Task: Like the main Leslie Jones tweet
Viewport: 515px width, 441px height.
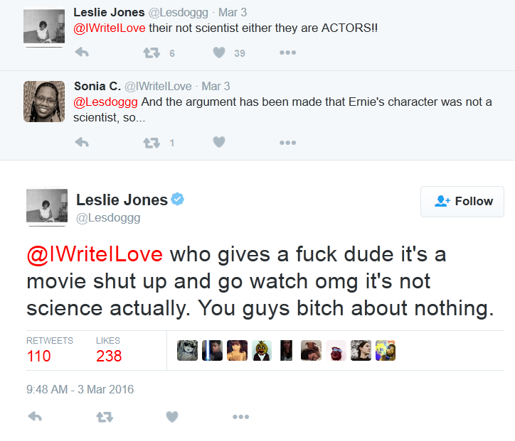Action: tap(172, 417)
